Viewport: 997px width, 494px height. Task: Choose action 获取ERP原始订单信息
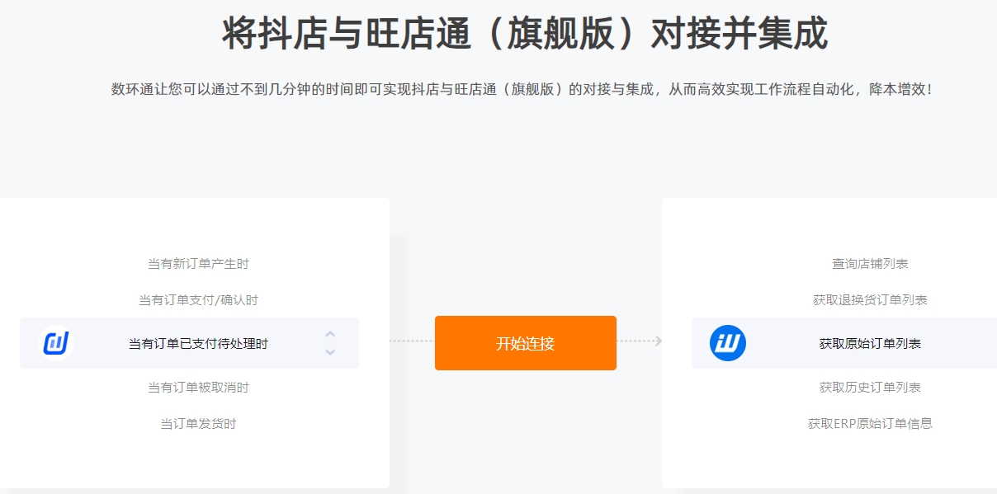coord(870,424)
